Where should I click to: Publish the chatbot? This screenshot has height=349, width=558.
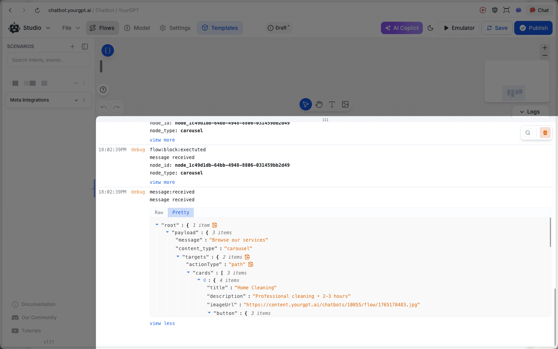pos(533,28)
